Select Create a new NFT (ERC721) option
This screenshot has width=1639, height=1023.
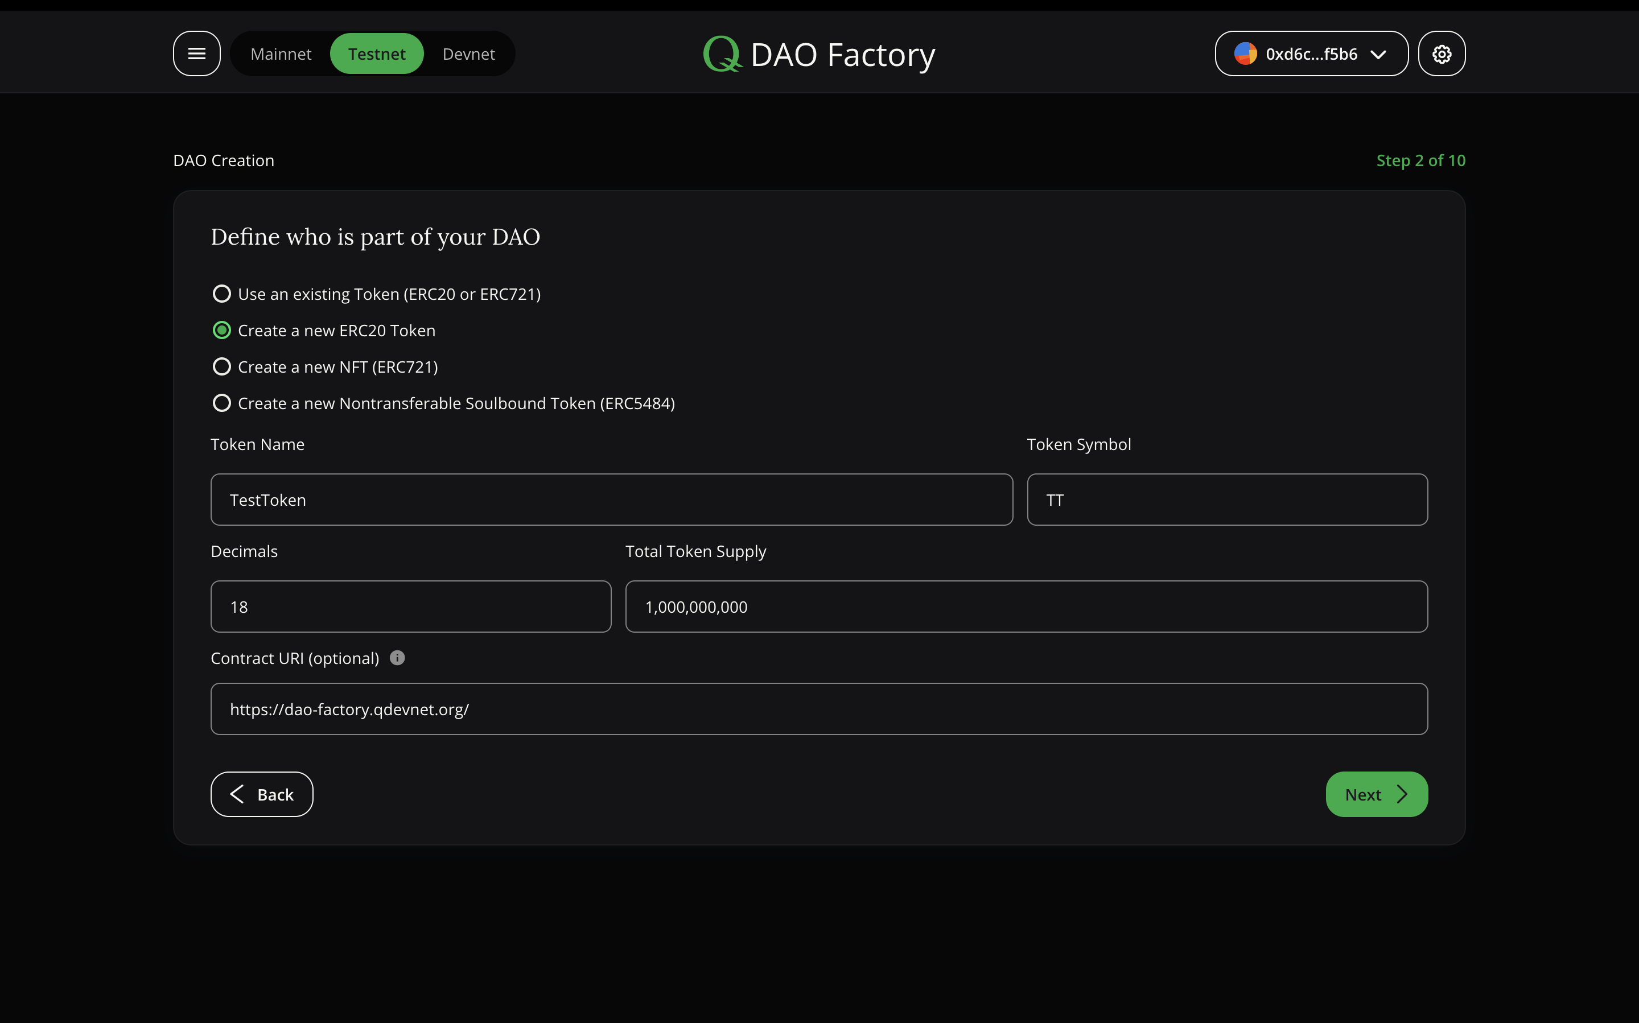tap(221, 366)
